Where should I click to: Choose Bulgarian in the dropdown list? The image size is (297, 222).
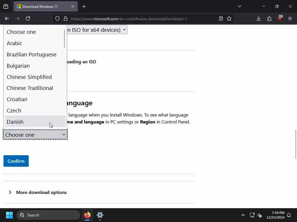[35, 66]
